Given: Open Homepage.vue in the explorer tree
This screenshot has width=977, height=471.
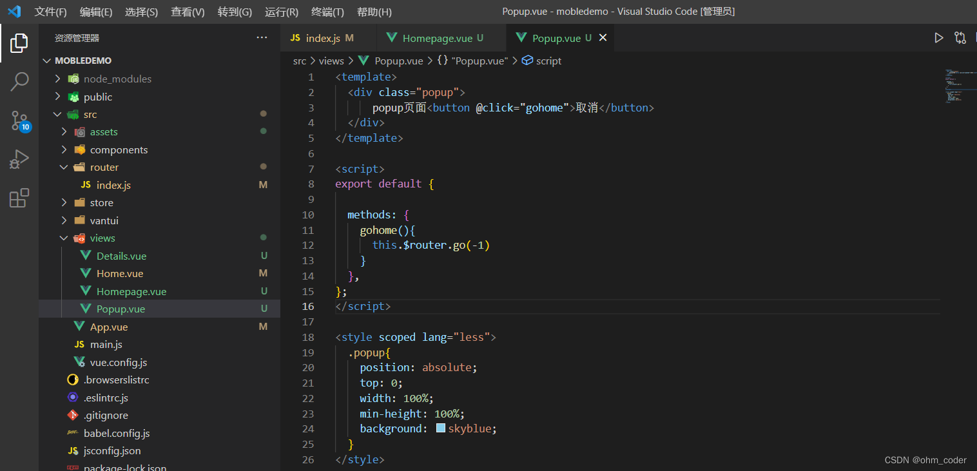Looking at the screenshot, I should pyautogui.click(x=159, y=291).
